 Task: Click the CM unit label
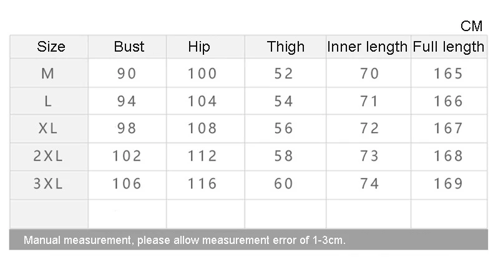(471, 26)
